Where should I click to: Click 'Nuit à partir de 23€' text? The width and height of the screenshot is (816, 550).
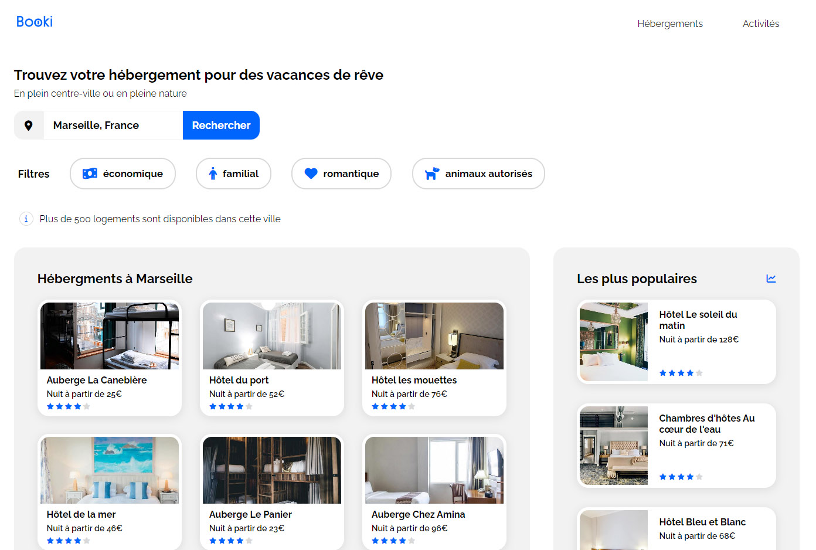click(x=247, y=528)
